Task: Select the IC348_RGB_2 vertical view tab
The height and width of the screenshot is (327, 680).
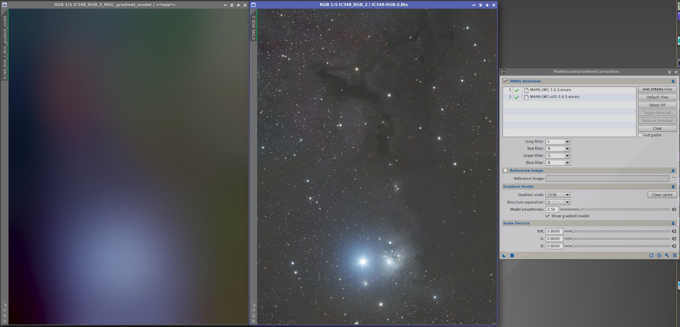Action: tap(254, 27)
